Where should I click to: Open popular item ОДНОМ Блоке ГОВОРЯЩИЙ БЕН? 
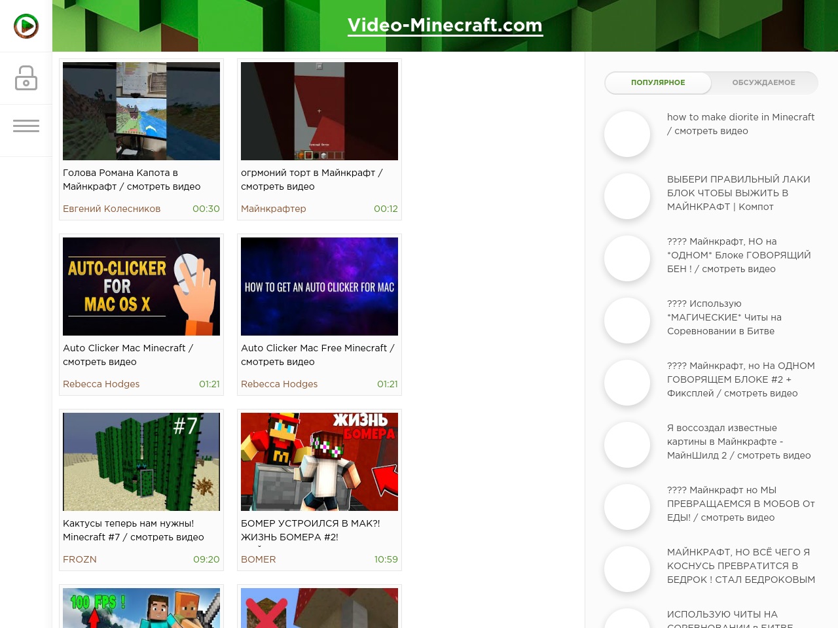739,255
